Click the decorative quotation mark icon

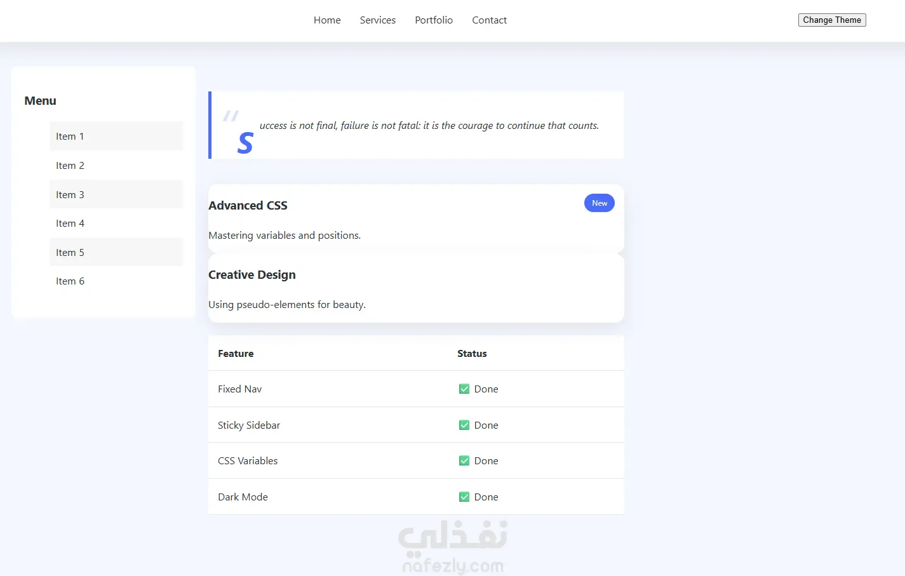coord(231,116)
